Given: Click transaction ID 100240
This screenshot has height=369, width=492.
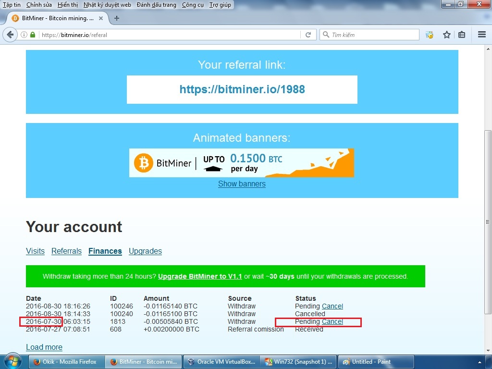Looking at the screenshot, I should pos(122,314).
